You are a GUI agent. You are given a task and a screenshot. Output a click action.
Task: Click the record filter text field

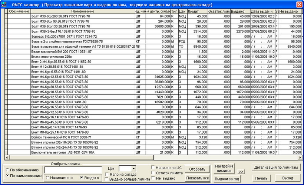click(x=73, y=169)
